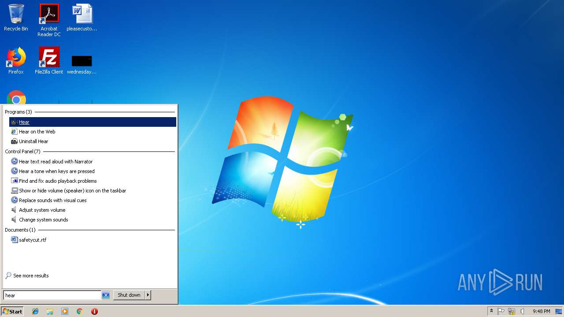Click the search magnifier beside See more results

pos(8,276)
